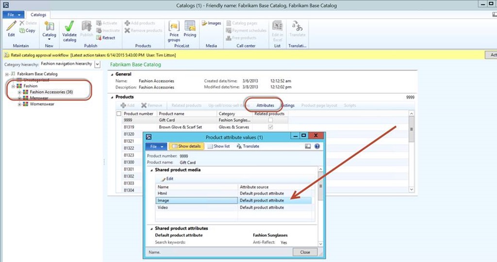Open the File menu in main window
497x262 pixels.
[13, 15]
